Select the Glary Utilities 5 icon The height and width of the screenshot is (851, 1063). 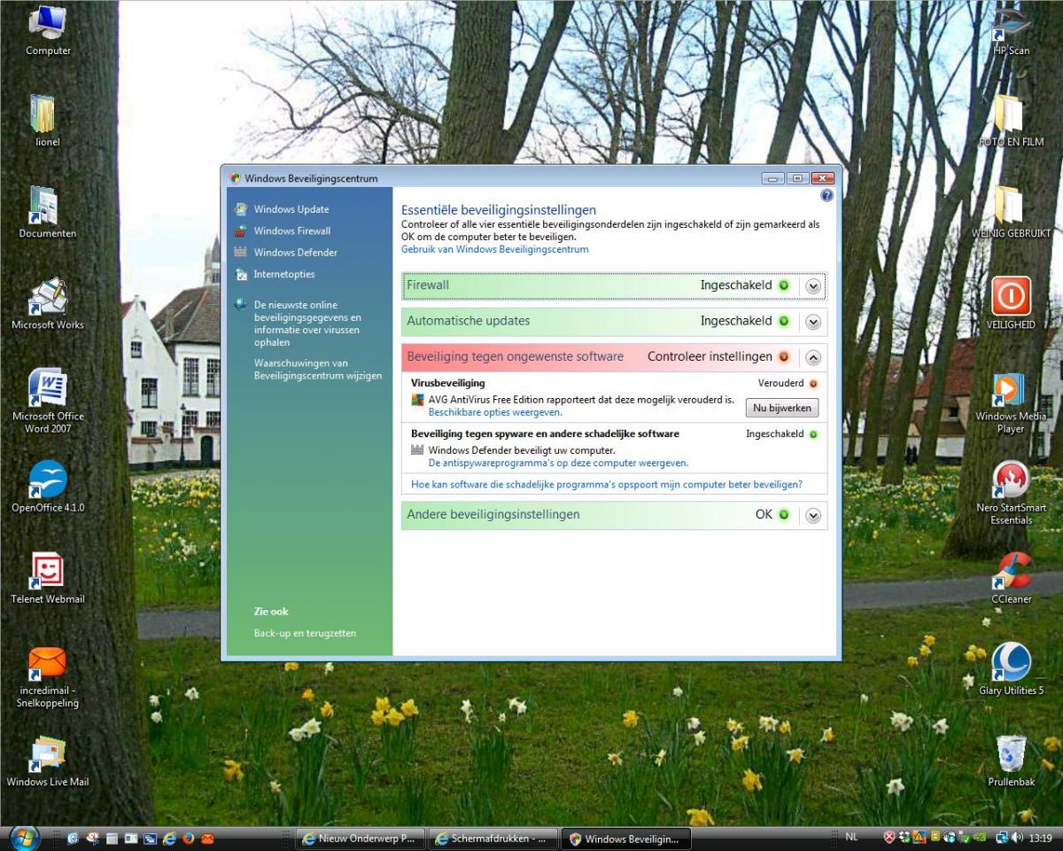[1011, 669]
